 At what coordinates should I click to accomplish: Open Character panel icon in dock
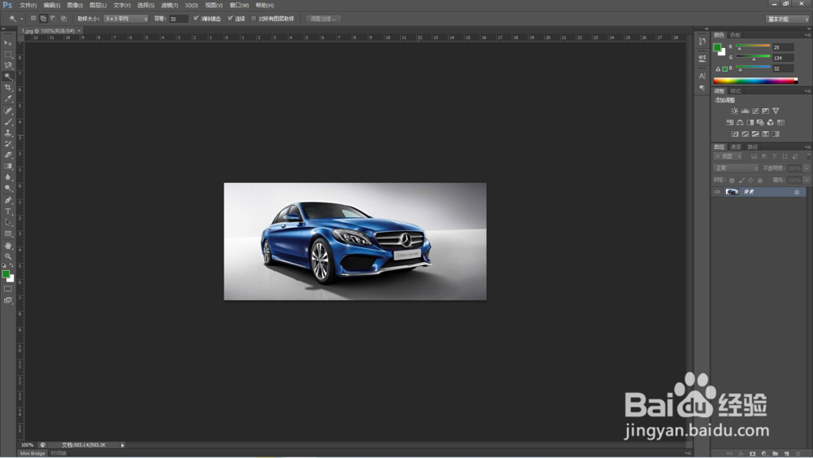point(702,76)
